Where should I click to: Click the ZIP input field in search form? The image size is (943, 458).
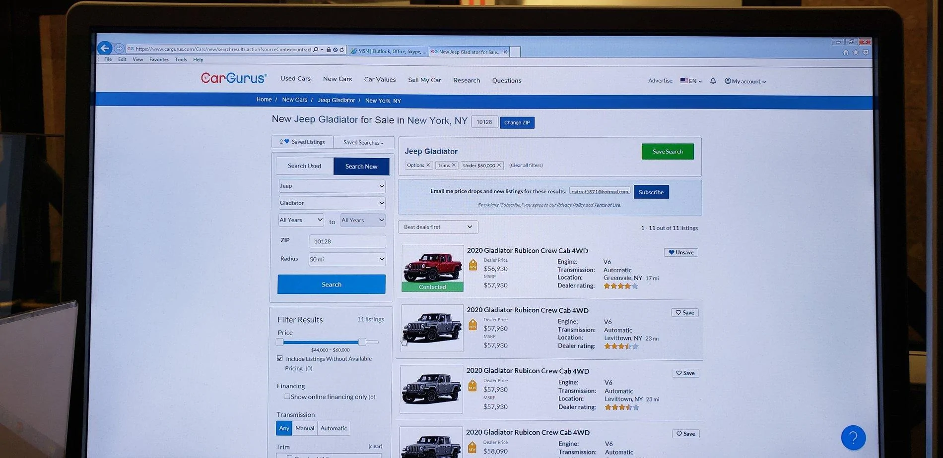347,241
